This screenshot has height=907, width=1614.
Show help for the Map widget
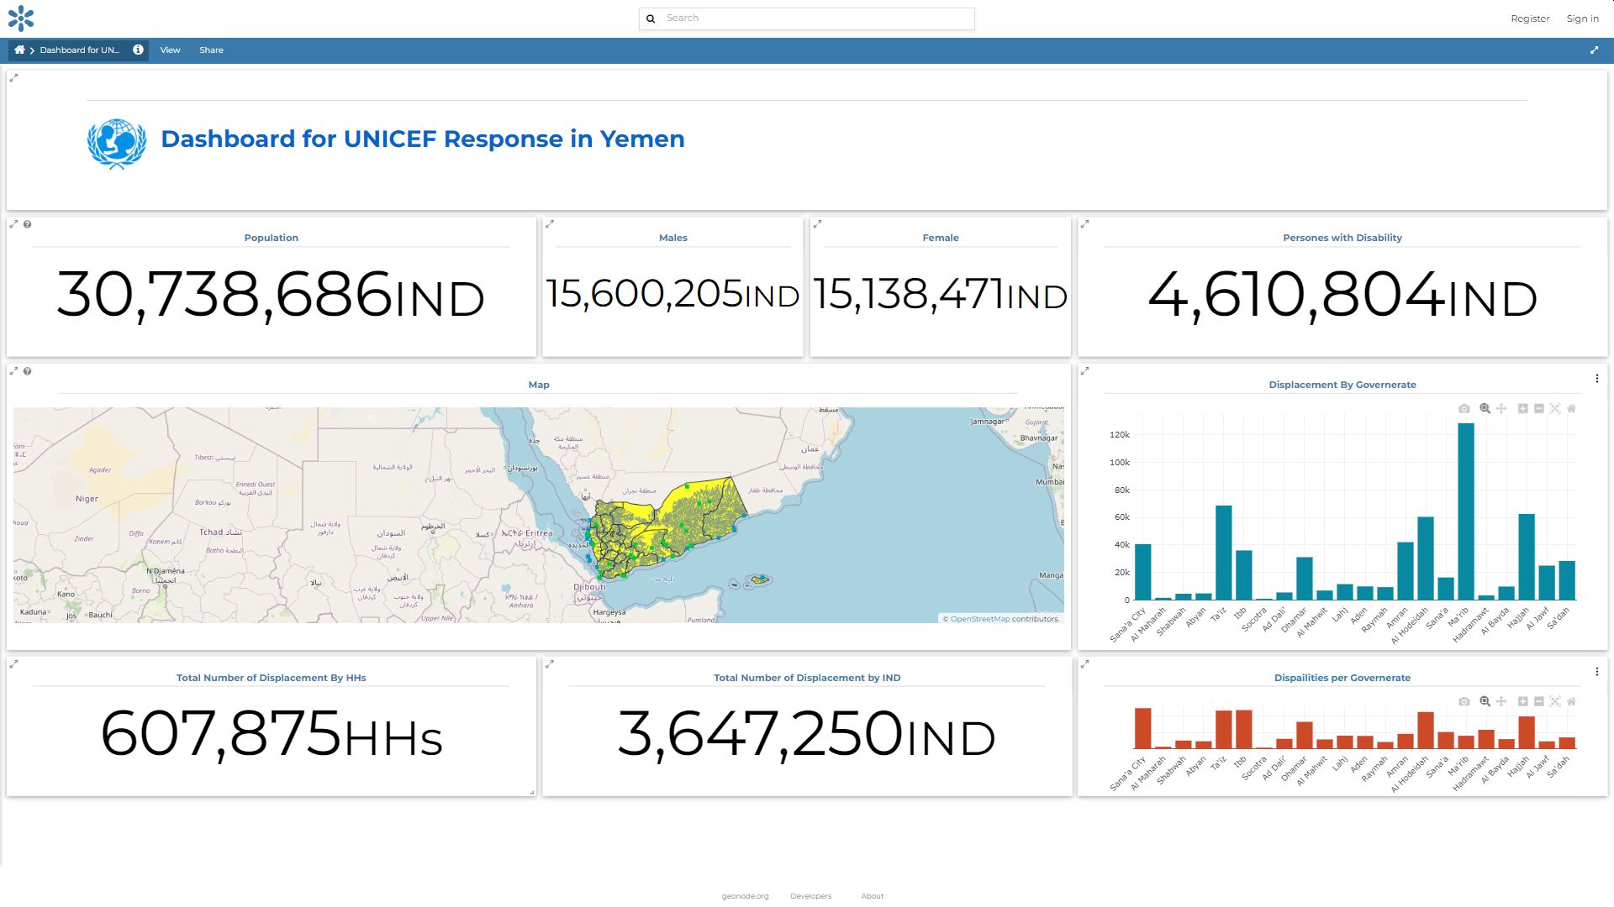pos(27,371)
